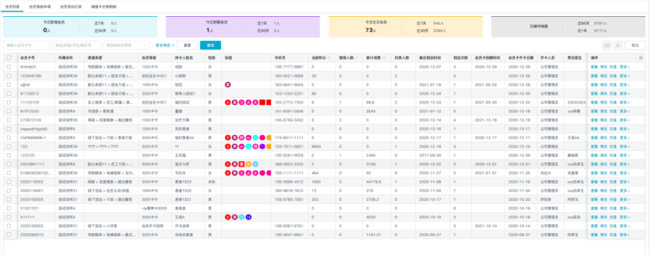The height and width of the screenshot is (255, 650).
Task: Click the red V tag in 临时患者AA's row
Action: (227, 138)
